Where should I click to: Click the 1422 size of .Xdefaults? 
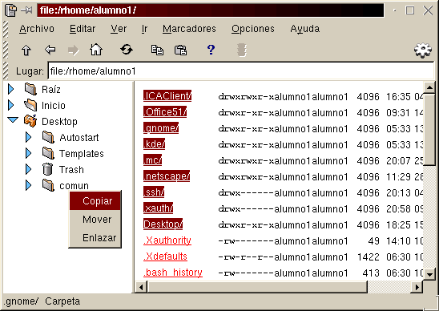pyautogui.click(x=369, y=256)
